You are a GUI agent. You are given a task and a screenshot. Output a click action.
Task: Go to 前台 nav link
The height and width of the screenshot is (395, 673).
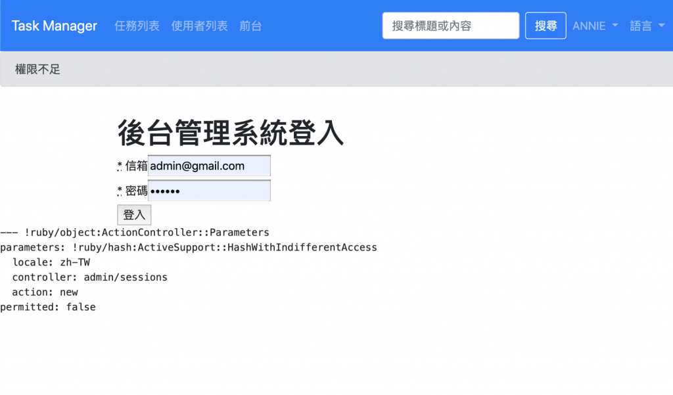click(250, 26)
